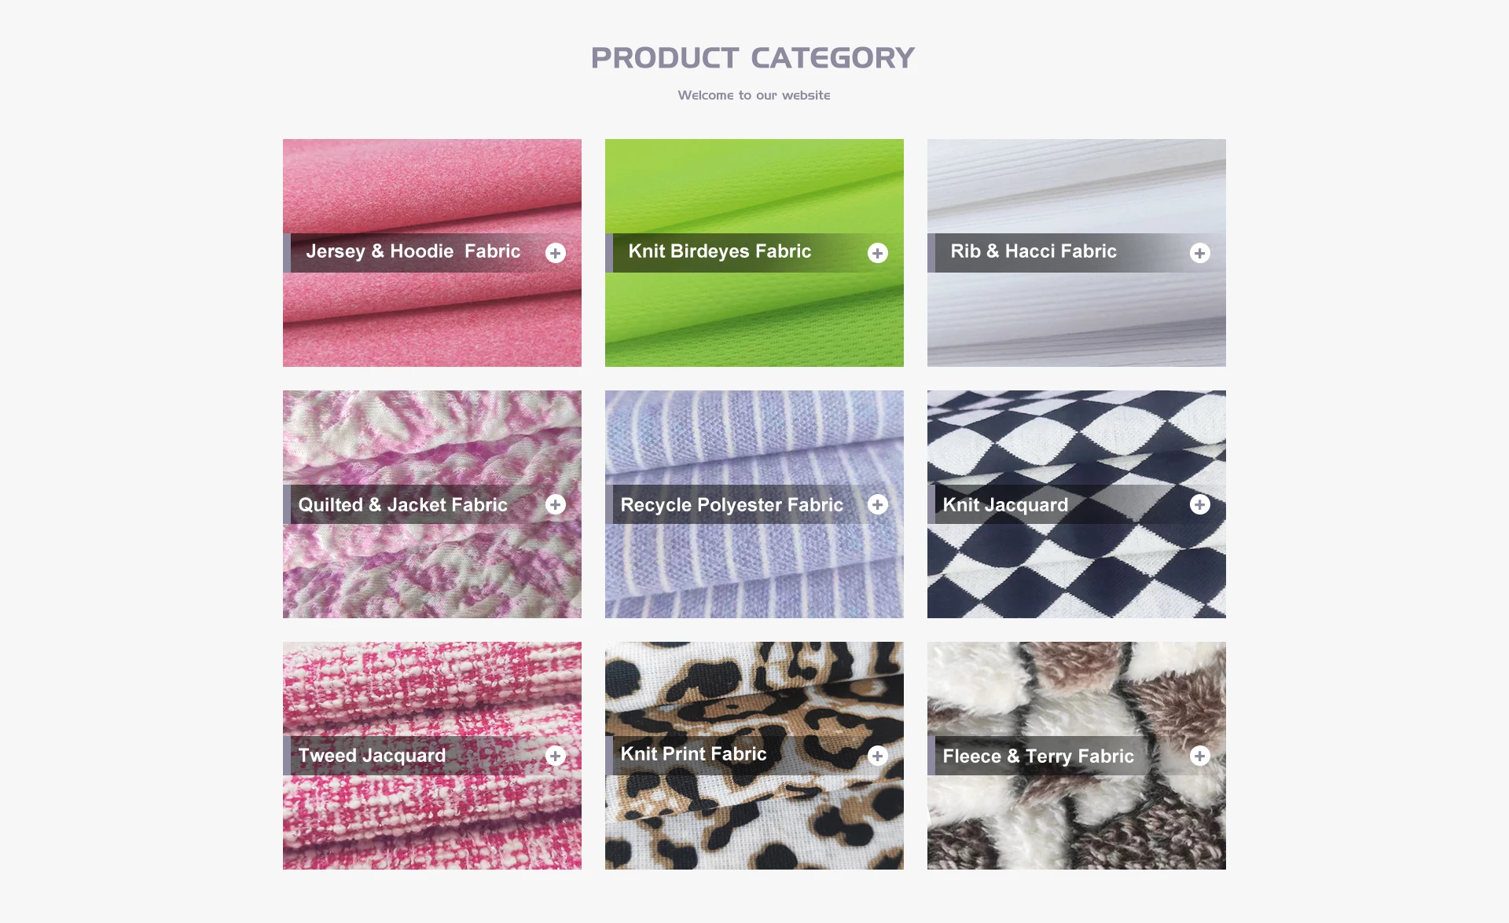The width and height of the screenshot is (1509, 923).
Task: Click plus icon on Knit Jacquard
Action: tap(1200, 504)
